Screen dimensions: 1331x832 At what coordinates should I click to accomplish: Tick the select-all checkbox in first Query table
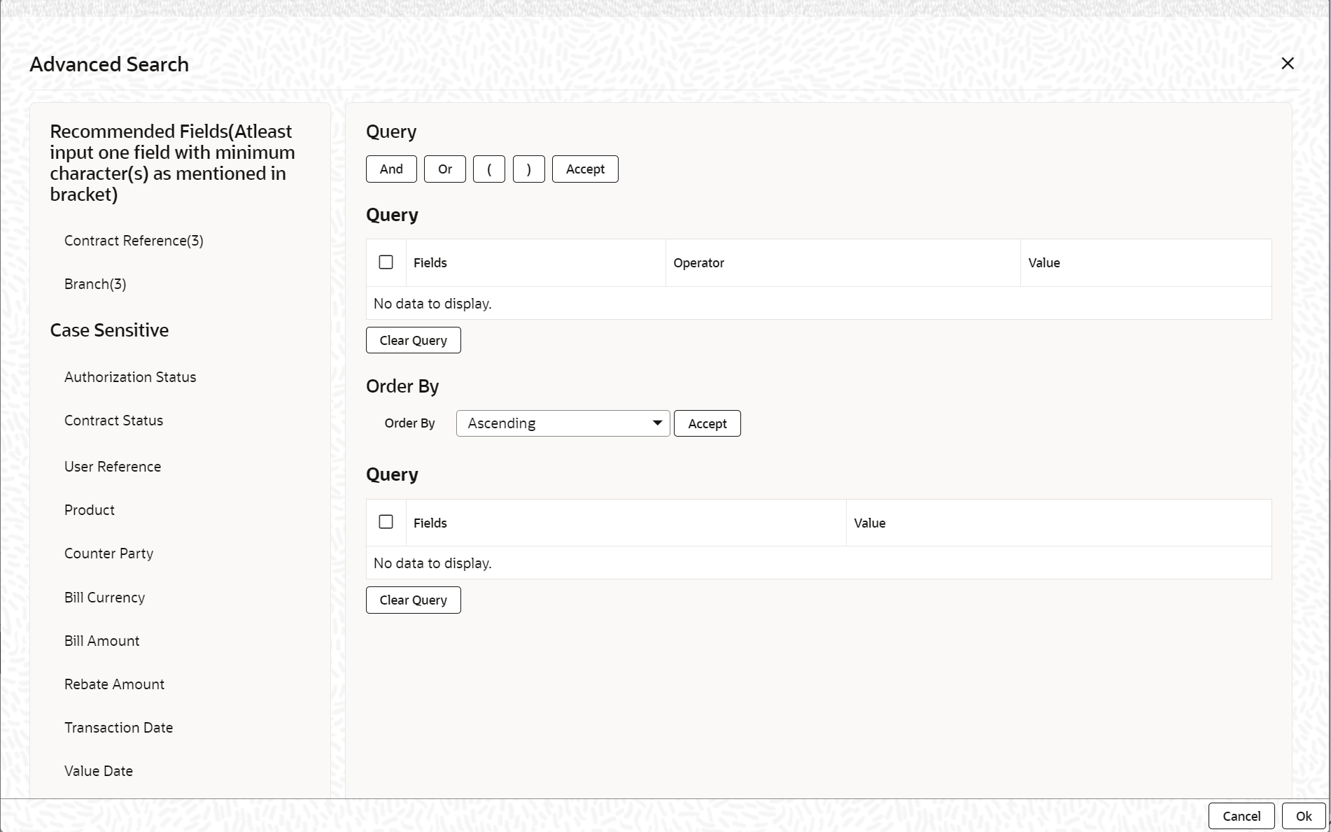pyautogui.click(x=386, y=262)
